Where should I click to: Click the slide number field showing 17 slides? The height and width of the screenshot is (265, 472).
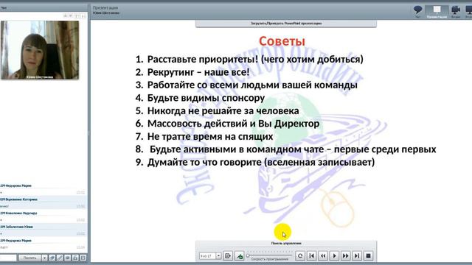click(207, 256)
